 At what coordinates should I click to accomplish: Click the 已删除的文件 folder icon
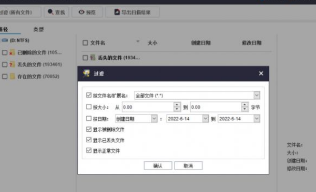click(12, 52)
